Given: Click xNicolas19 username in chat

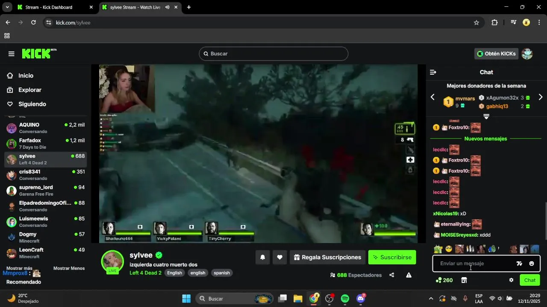Looking at the screenshot, I should (x=445, y=214).
